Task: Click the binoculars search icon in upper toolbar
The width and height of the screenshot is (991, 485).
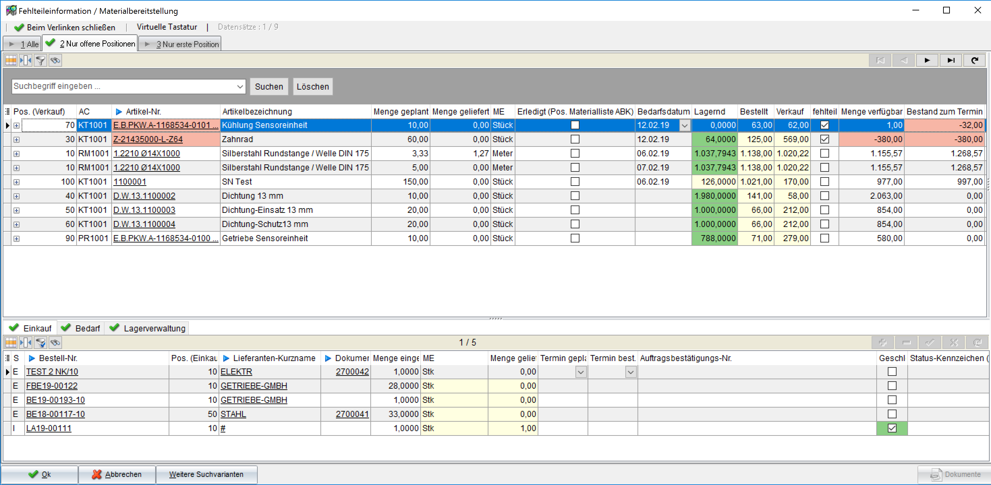Action: pos(55,60)
